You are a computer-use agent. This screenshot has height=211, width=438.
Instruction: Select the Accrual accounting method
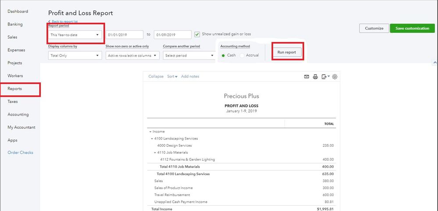[x=242, y=56]
